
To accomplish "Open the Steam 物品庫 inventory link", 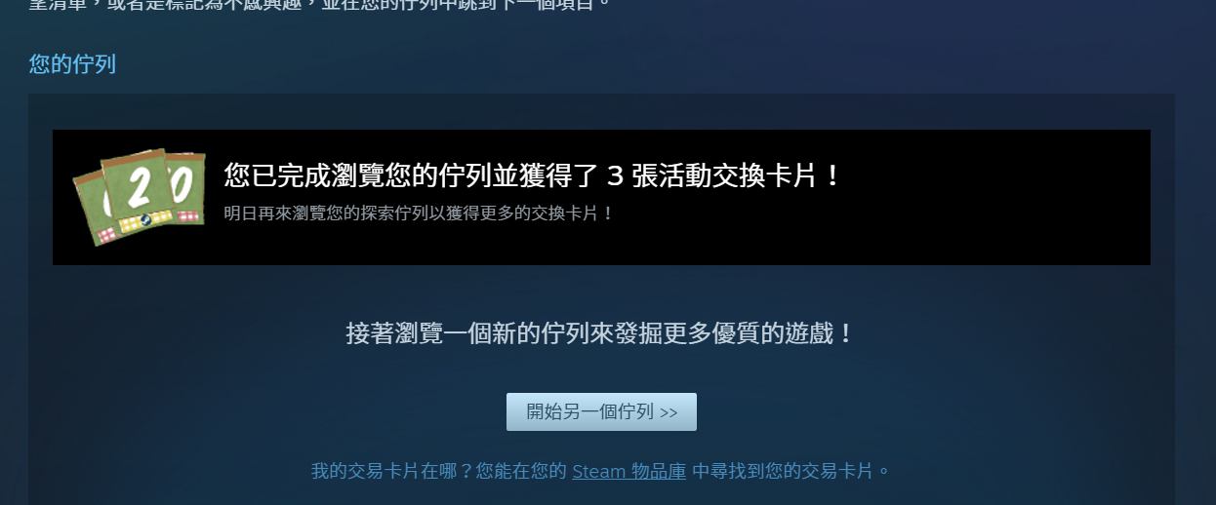I will (x=629, y=471).
